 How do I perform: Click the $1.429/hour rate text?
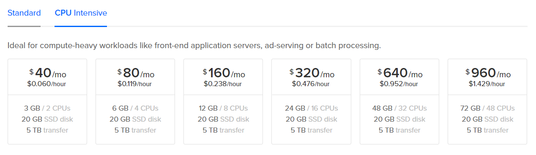[x=487, y=84]
